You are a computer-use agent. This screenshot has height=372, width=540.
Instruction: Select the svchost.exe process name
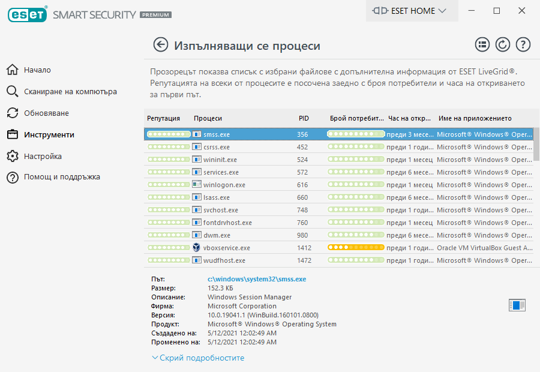coord(220,210)
